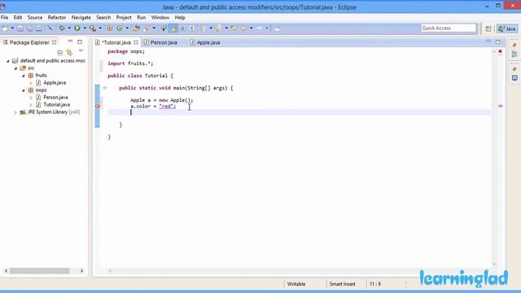The image size is (521, 293).
Task: Open the Search menu
Action: click(x=103, y=18)
